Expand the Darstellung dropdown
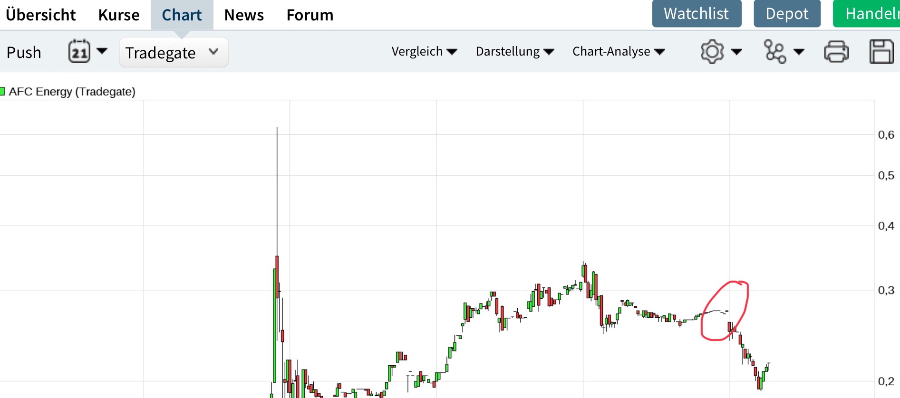 click(515, 51)
